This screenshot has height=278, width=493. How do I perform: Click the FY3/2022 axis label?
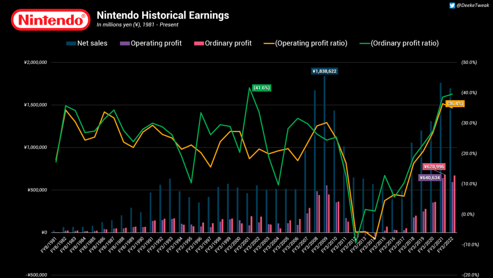pos(445,245)
